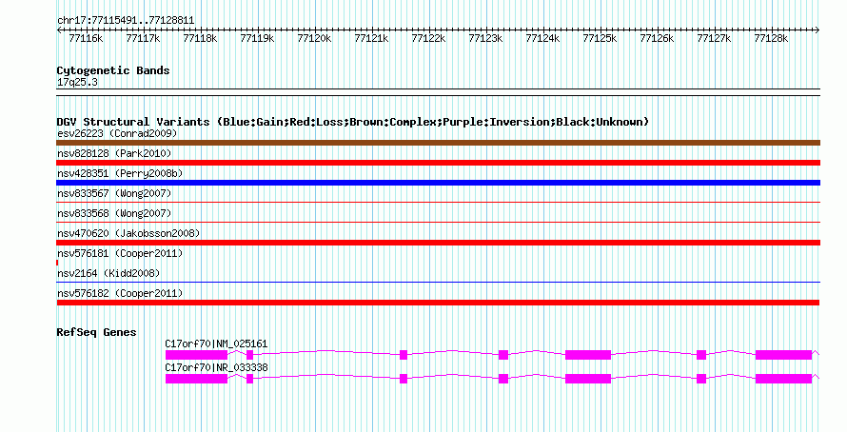Click NM_025161's leftmost large exon block
The height and width of the screenshot is (432, 847).
pyautogui.click(x=196, y=355)
